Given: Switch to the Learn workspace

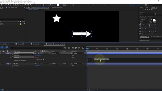Looking at the screenshot, I should [99, 5].
